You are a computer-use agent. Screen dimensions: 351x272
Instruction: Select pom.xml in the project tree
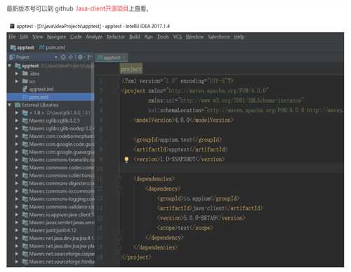click(x=51, y=97)
